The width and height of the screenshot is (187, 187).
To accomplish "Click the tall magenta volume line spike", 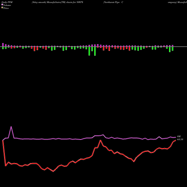I will pos(11,127).
